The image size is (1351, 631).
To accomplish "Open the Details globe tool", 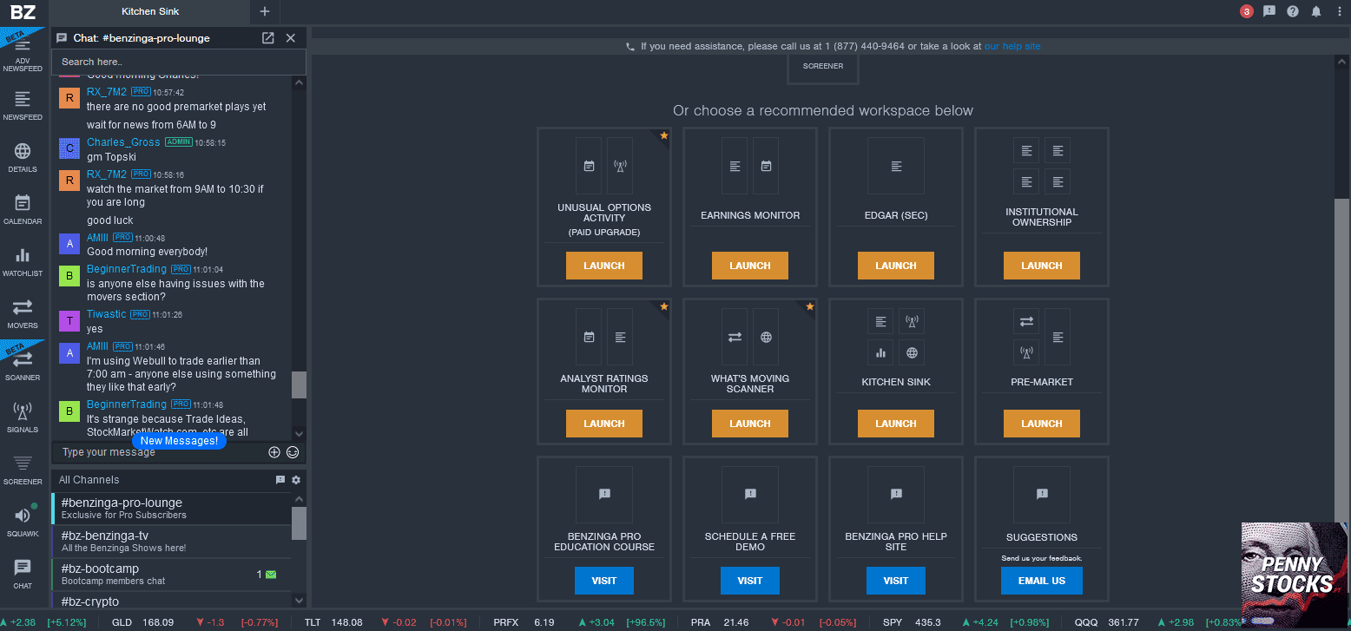I will pyautogui.click(x=23, y=158).
